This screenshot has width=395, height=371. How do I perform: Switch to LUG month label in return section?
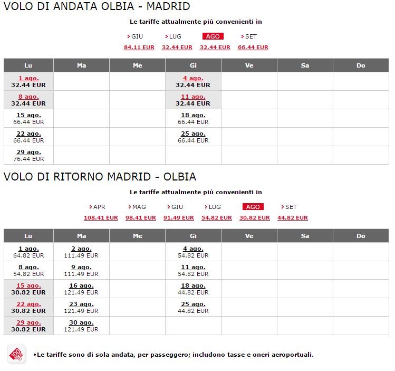pos(215,207)
